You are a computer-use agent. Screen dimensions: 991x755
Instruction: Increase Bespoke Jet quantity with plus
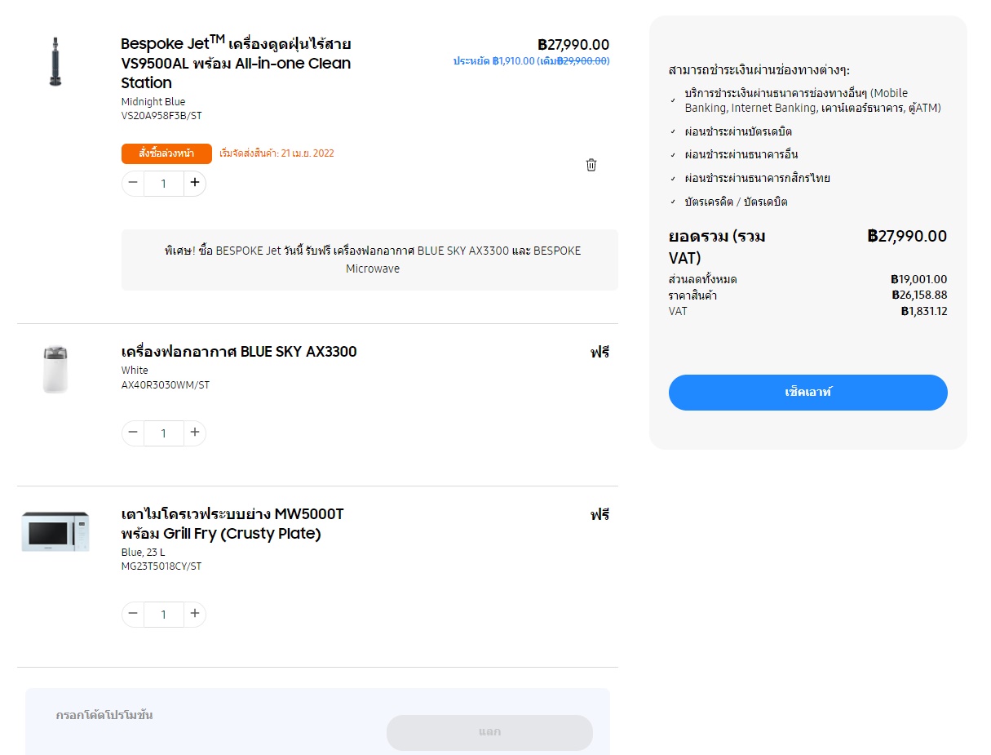coord(194,183)
